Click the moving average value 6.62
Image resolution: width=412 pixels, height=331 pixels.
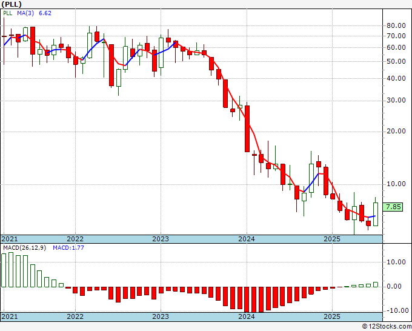[45, 13]
